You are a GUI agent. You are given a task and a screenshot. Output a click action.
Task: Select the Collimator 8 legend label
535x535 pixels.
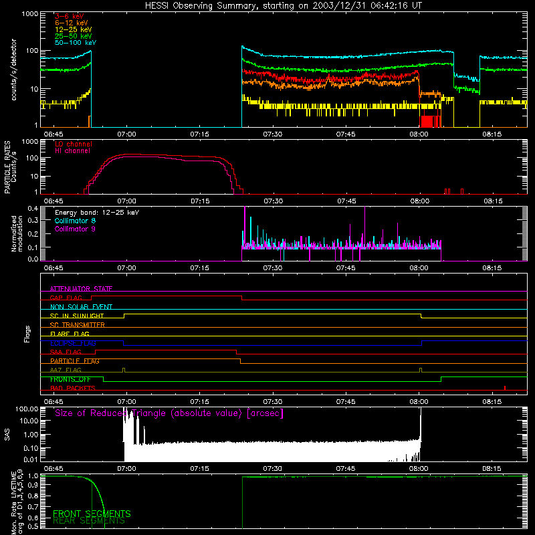coord(75,221)
